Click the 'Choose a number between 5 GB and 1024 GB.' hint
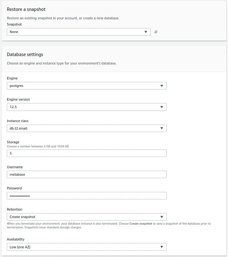Image resolution: width=228 pixels, height=257 pixels. (x=38, y=146)
